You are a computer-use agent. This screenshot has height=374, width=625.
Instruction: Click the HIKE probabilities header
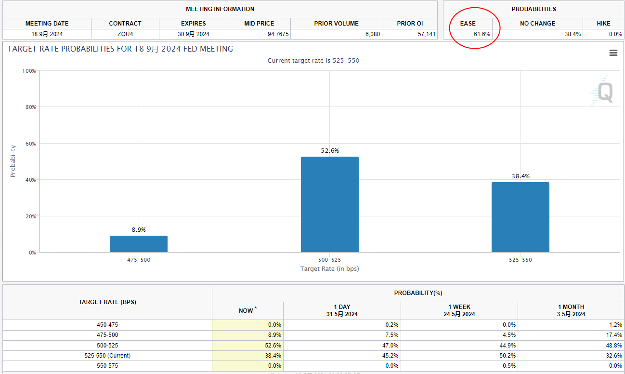click(x=603, y=24)
